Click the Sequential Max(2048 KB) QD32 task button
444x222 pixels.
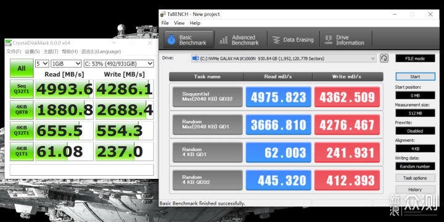tap(208, 97)
